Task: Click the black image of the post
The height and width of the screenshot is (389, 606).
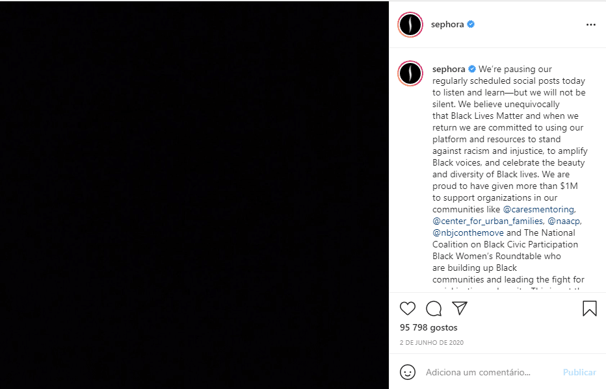Action: click(195, 195)
